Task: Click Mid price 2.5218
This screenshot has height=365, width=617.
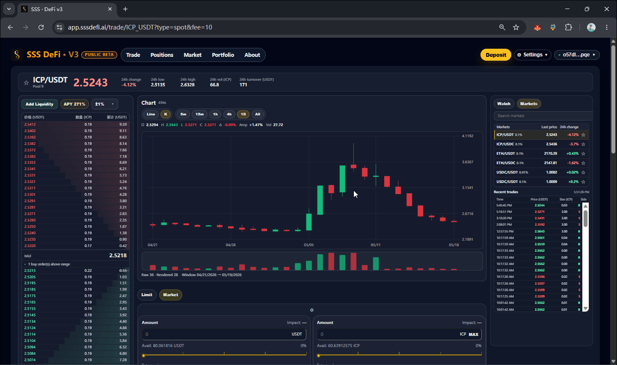Action: tap(118, 256)
